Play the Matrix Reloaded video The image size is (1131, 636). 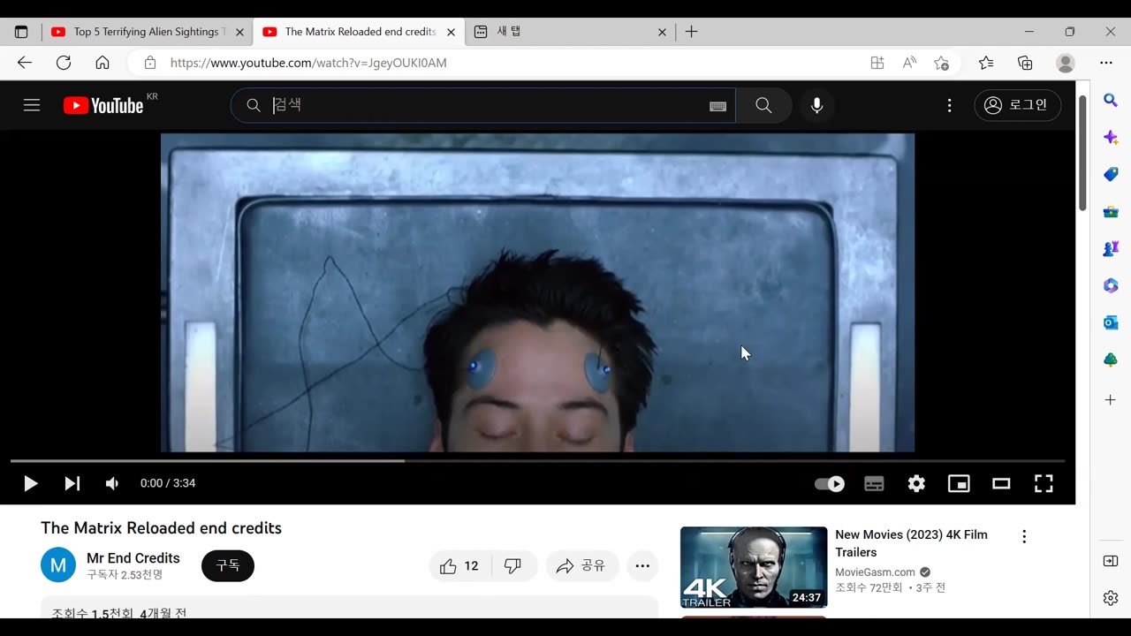point(30,483)
